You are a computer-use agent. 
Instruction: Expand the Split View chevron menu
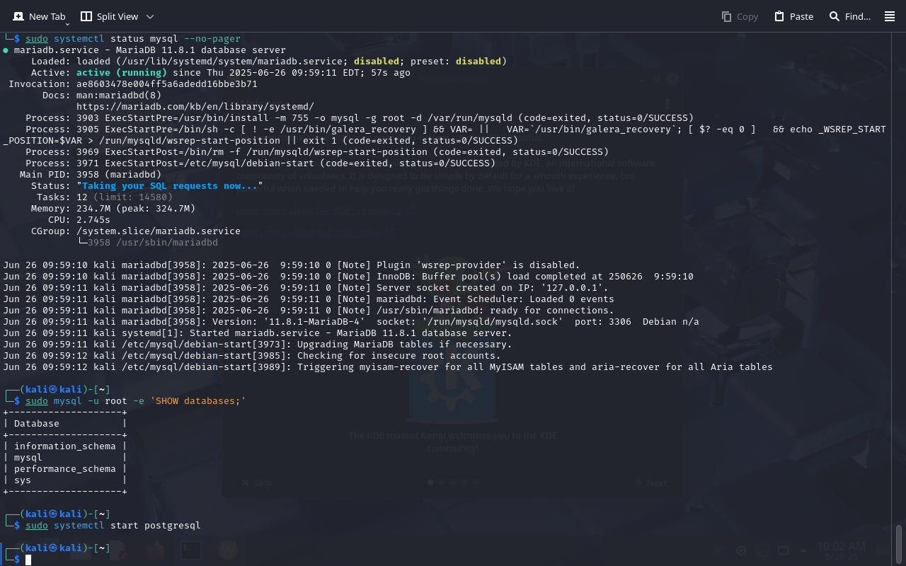(150, 16)
